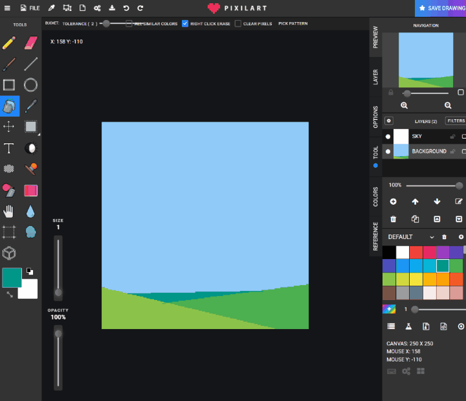
Task: Open the layer FILTERS button
Action: tap(456, 120)
